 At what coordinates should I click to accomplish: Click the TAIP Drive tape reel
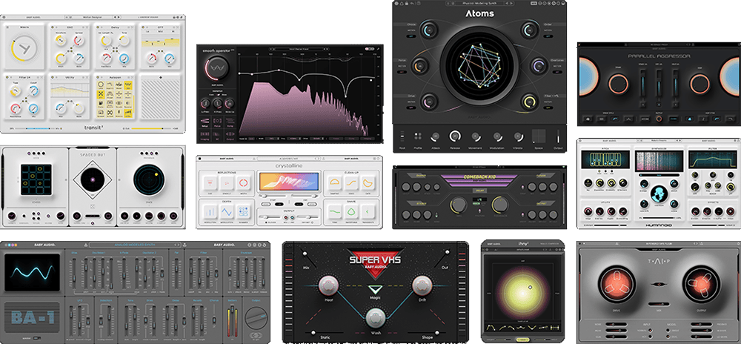click(x=617, y=285)
